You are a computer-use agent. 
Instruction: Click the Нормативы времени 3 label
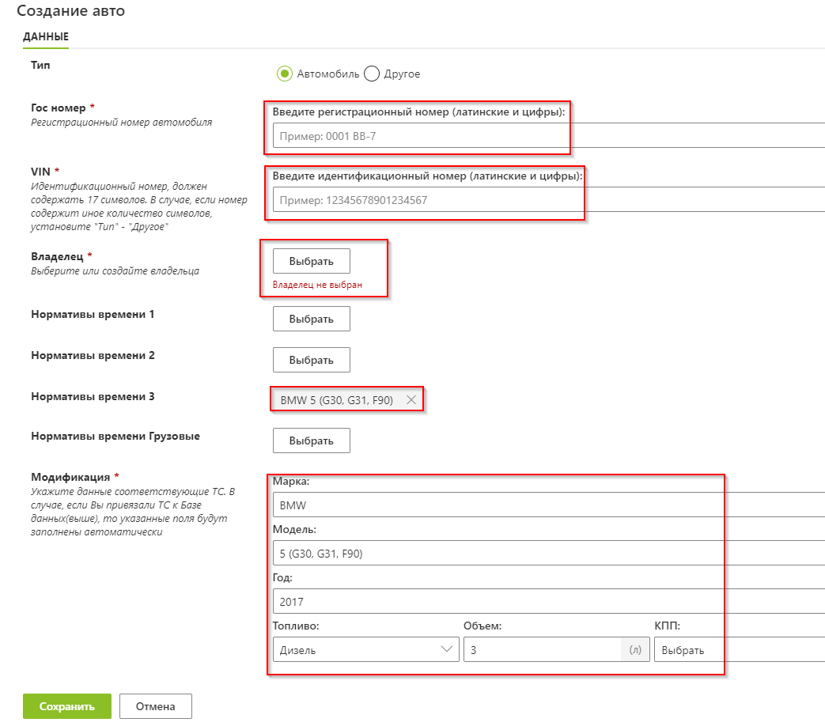[x=93, y=396]
